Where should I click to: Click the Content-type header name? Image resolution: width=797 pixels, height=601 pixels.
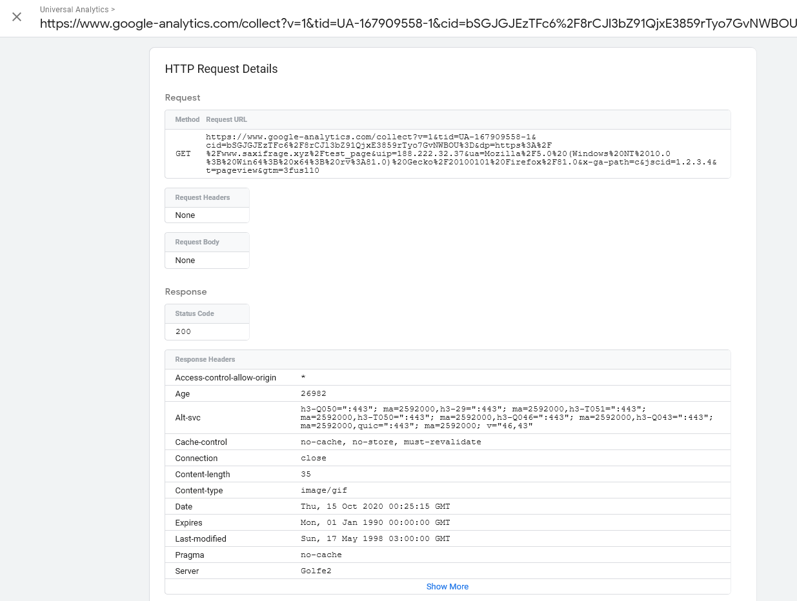(x=199, y=490)
